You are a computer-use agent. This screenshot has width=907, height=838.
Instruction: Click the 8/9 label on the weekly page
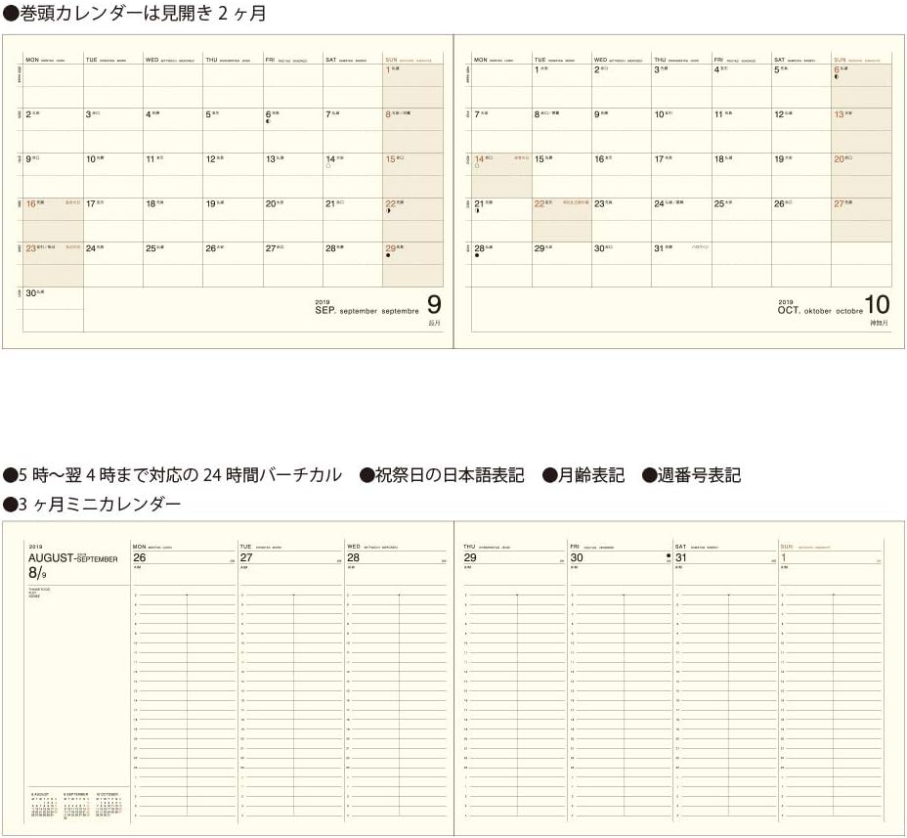pyautogui.click(x=37, y=573)
